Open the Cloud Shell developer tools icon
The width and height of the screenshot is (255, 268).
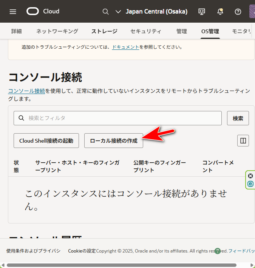click(202, 11)
